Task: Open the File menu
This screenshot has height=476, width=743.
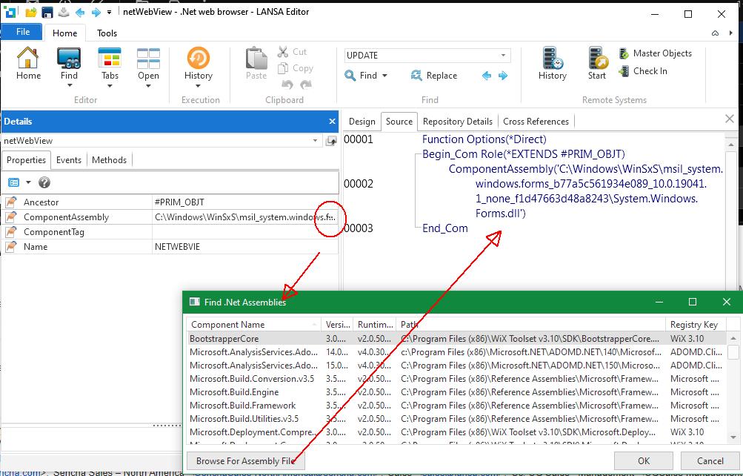Action: (23, 32)
